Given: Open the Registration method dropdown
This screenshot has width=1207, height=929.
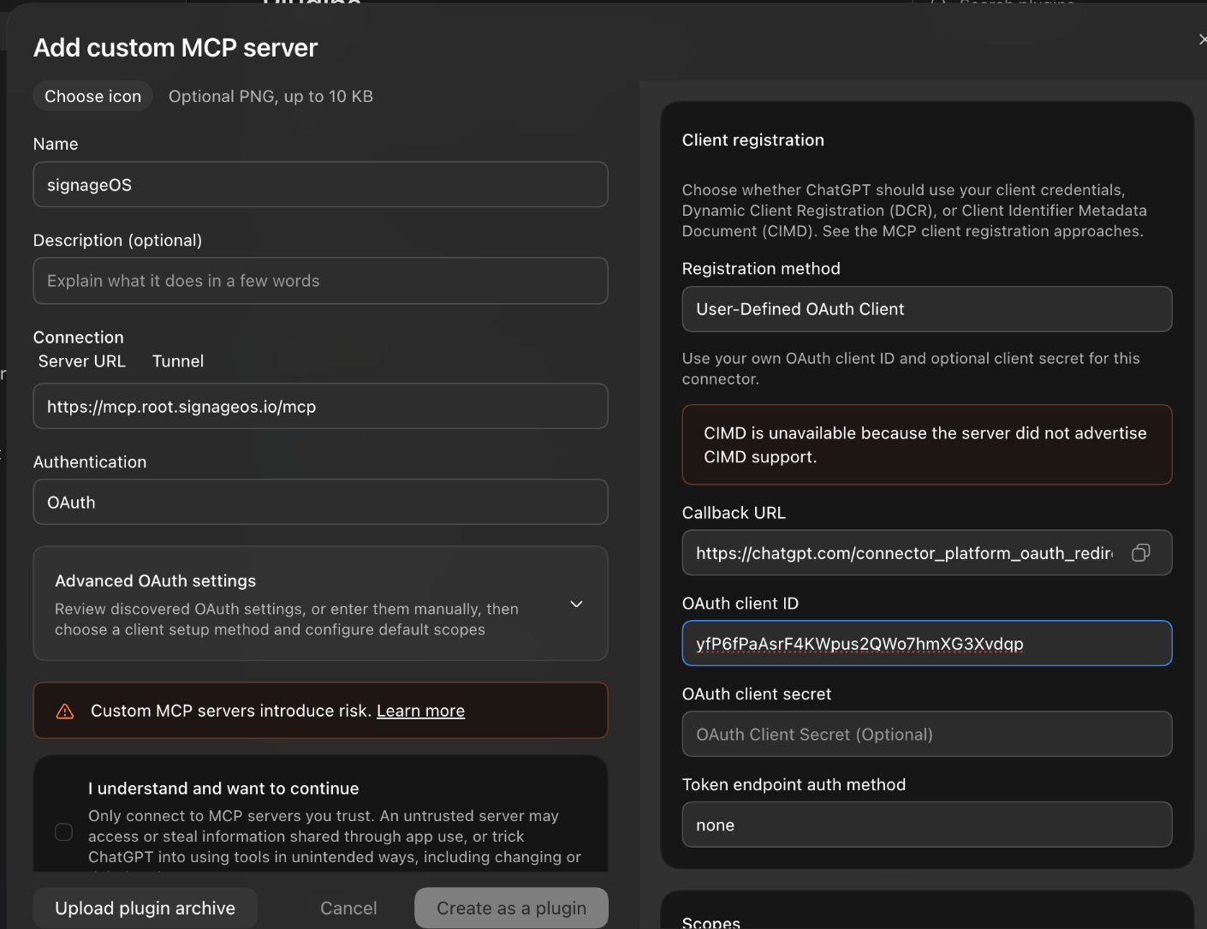Looking at the screenshot, I should 927,309.
